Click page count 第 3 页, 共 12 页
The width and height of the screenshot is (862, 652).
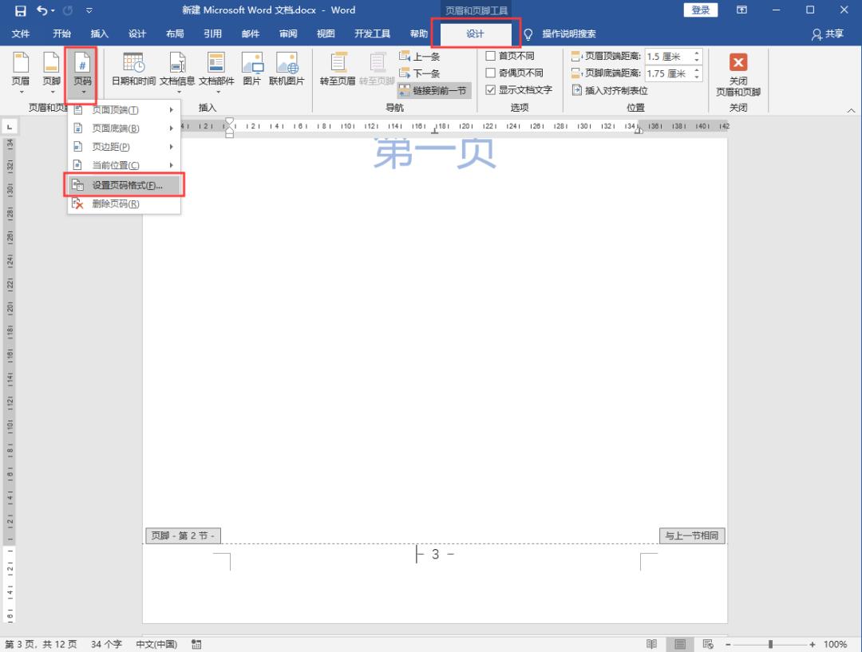[41, 644]
